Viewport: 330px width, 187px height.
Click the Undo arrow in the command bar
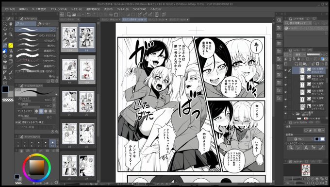pos(89,15)
